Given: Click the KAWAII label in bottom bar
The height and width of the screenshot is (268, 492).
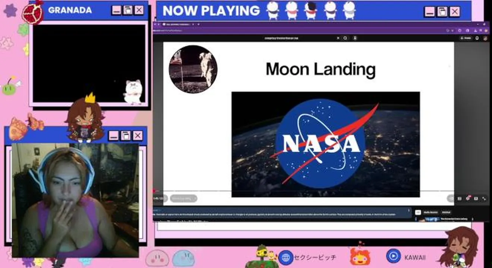Looking at the screenshot, I should coord(415,257).
